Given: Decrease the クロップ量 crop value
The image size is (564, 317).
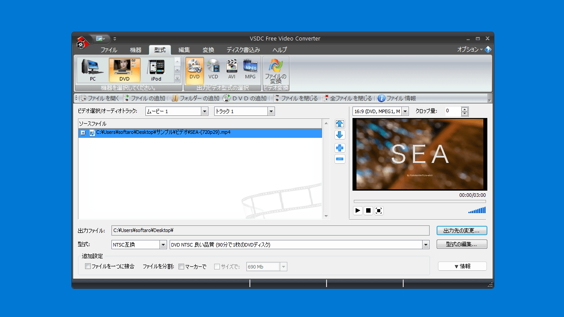Looking at the screenshot, I should click(464, 114).
